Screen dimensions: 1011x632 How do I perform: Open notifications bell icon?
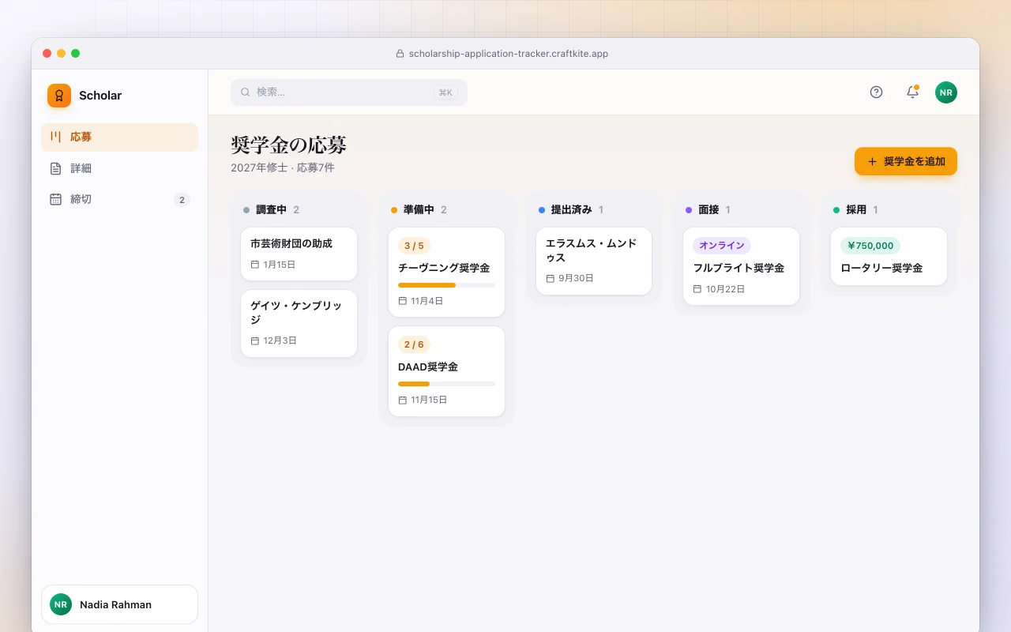(x=912, y=92)
